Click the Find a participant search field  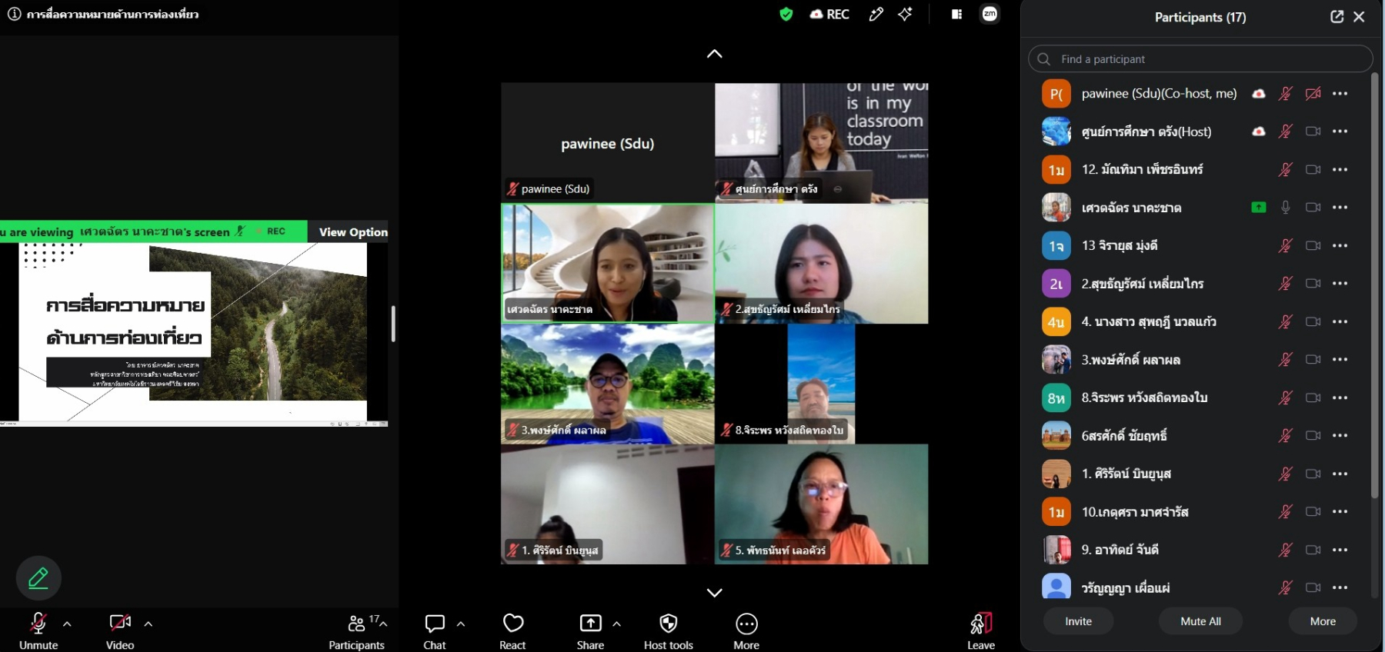[1200, 59]
